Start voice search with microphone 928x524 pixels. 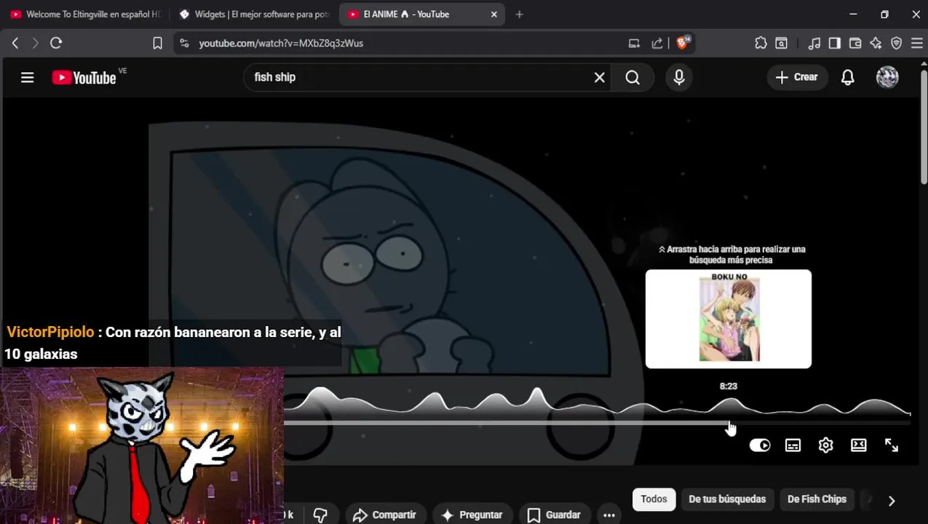(678, 77)
